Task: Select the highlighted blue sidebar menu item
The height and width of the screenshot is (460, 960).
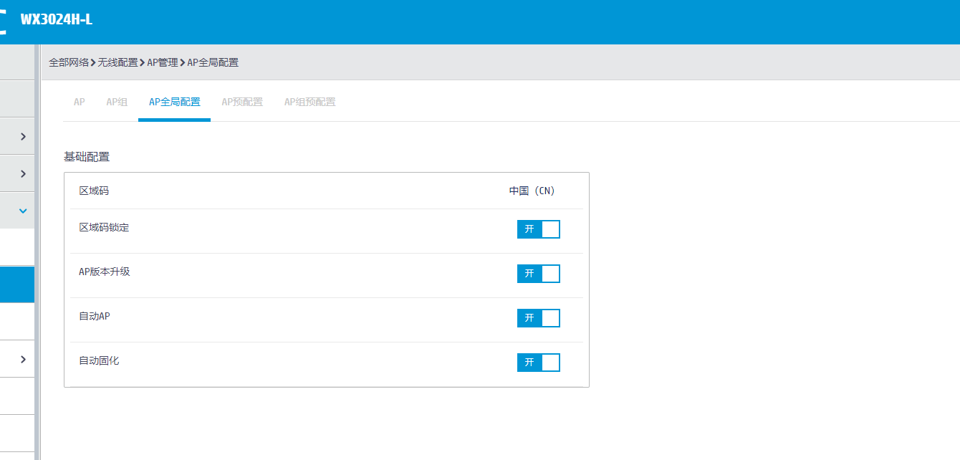Action: tap(17, 284)
